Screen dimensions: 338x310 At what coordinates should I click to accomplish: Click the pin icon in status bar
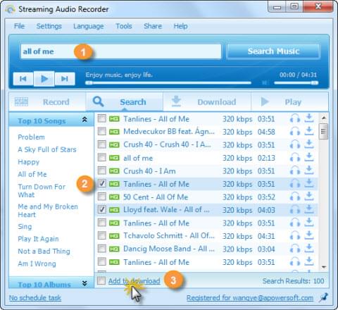click(x=324, y=297)
